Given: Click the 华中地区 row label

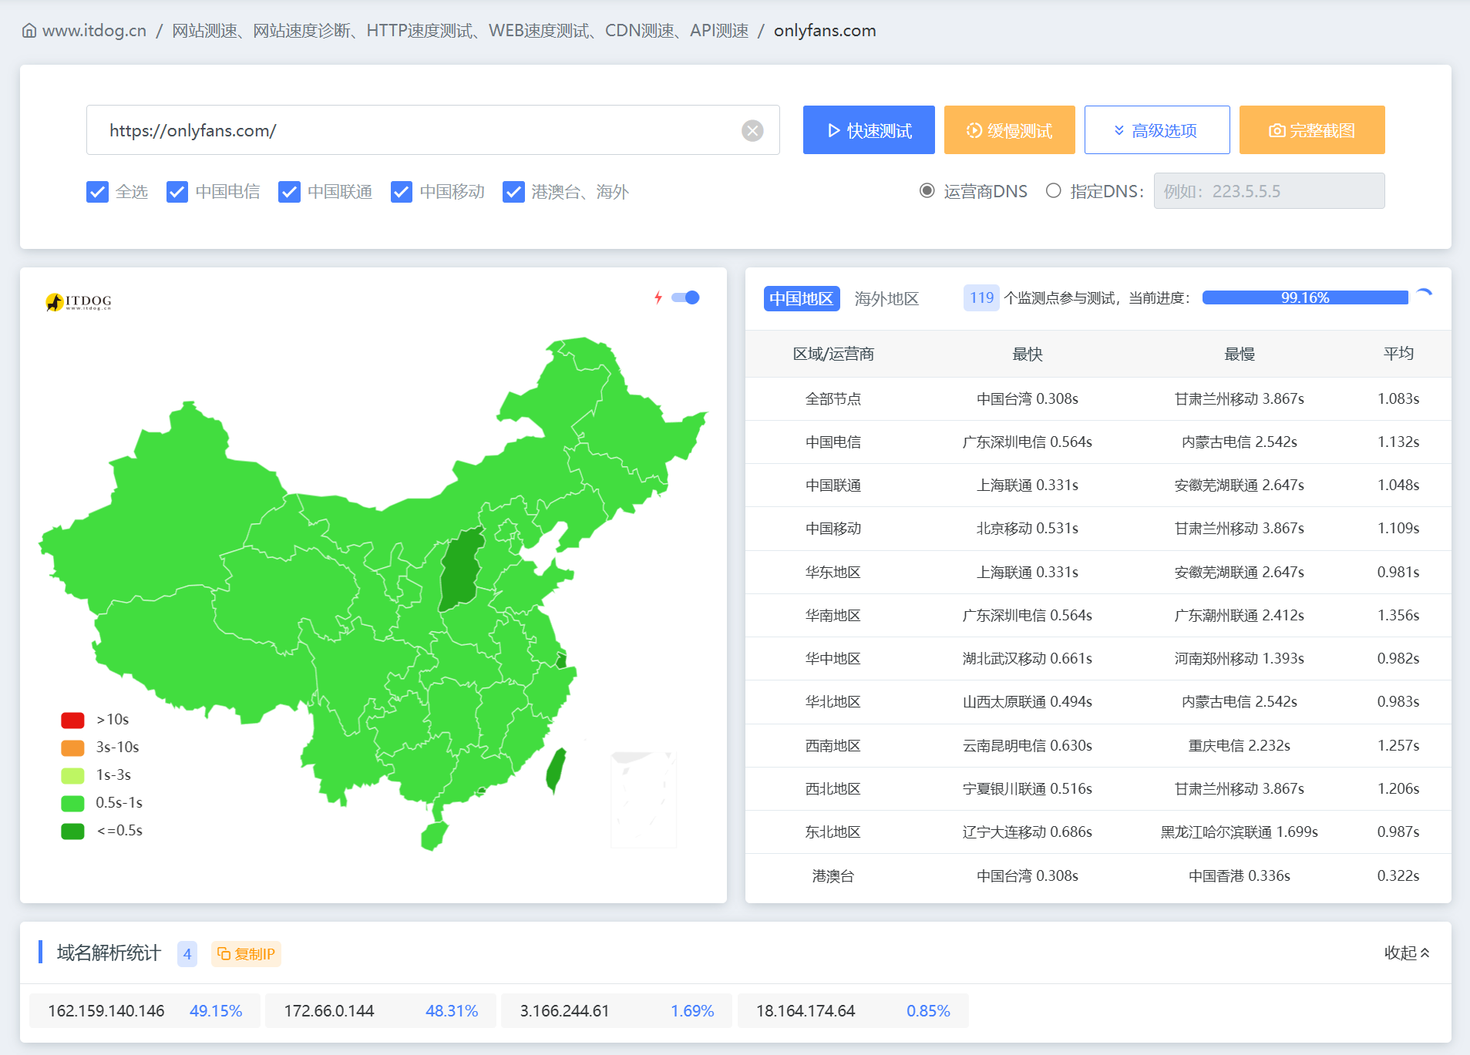Looking at the screenshot, I should point(833,659).
